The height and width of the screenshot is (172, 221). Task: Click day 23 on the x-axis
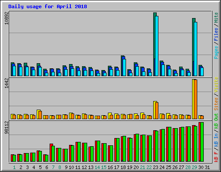coord(155,167)
